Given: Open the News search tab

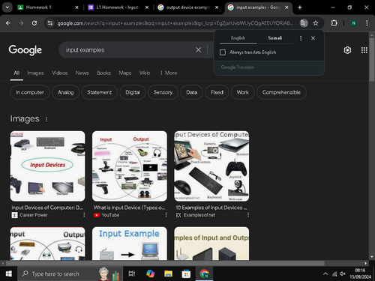Looking at the screenshot, I should pyautogui.click(x=82, y=73).
